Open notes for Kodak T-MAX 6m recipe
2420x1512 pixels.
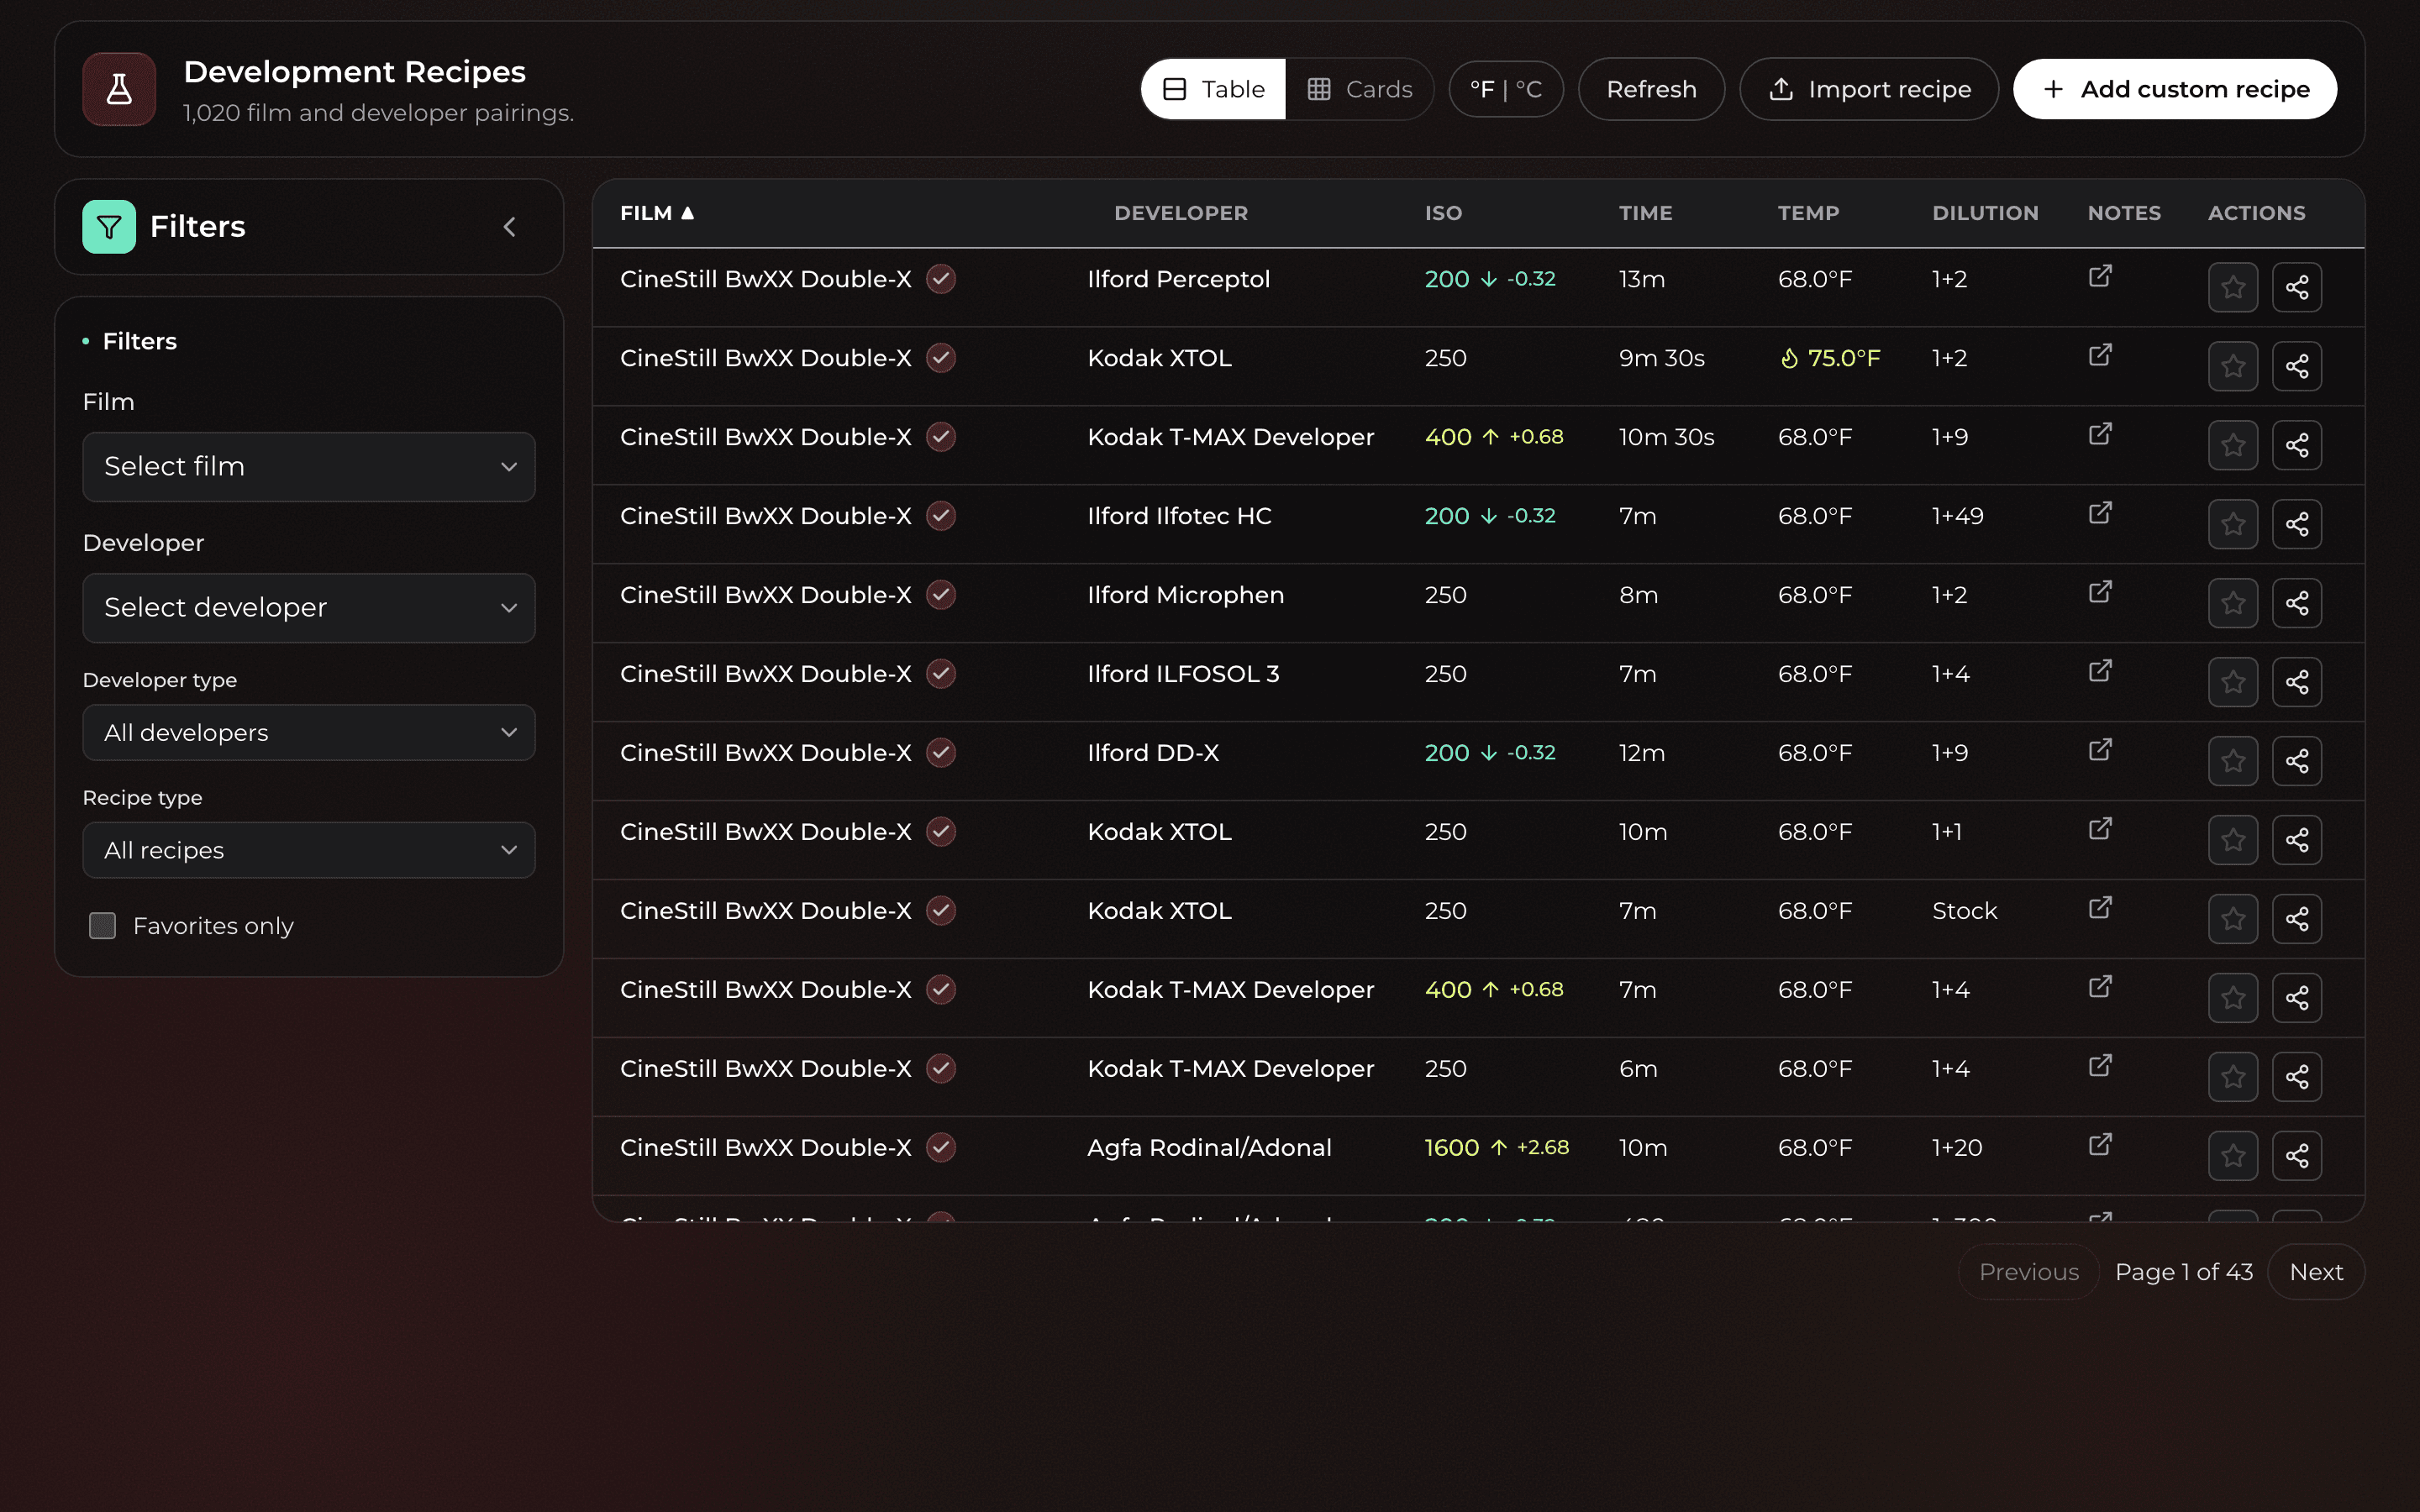pyautogui.click(x=2100, y=1066)
